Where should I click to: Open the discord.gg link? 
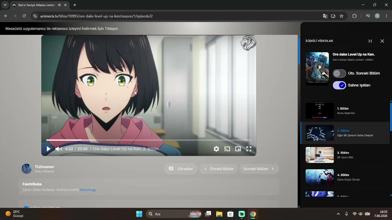[88, 190]
